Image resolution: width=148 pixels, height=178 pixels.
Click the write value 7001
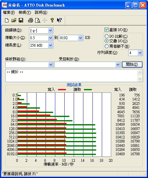(121, 116)
